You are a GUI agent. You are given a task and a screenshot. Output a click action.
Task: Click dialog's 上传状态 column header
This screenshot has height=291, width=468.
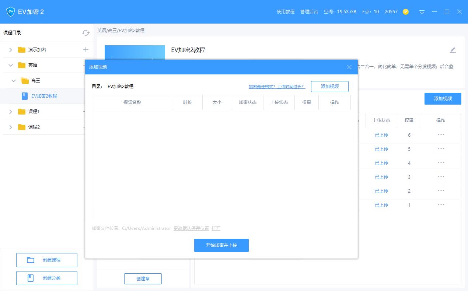279,102
